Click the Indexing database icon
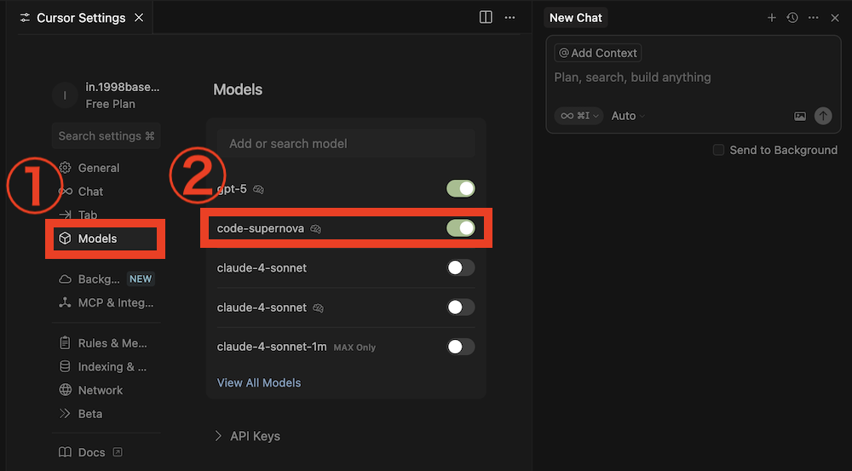Viewport: 852px width, 471px height. tap(65, 367)
